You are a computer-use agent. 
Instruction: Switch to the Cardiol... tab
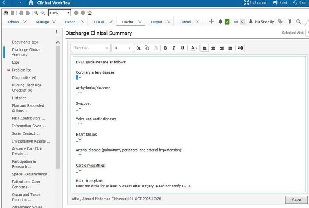point(187,22)
